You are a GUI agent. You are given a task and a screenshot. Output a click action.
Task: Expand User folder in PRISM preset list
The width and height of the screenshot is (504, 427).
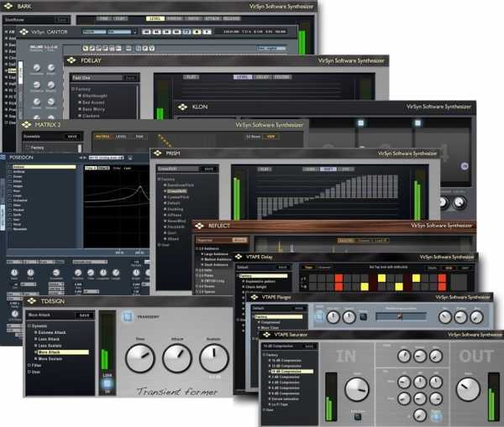pyautogui.click(x=159, y=245)
